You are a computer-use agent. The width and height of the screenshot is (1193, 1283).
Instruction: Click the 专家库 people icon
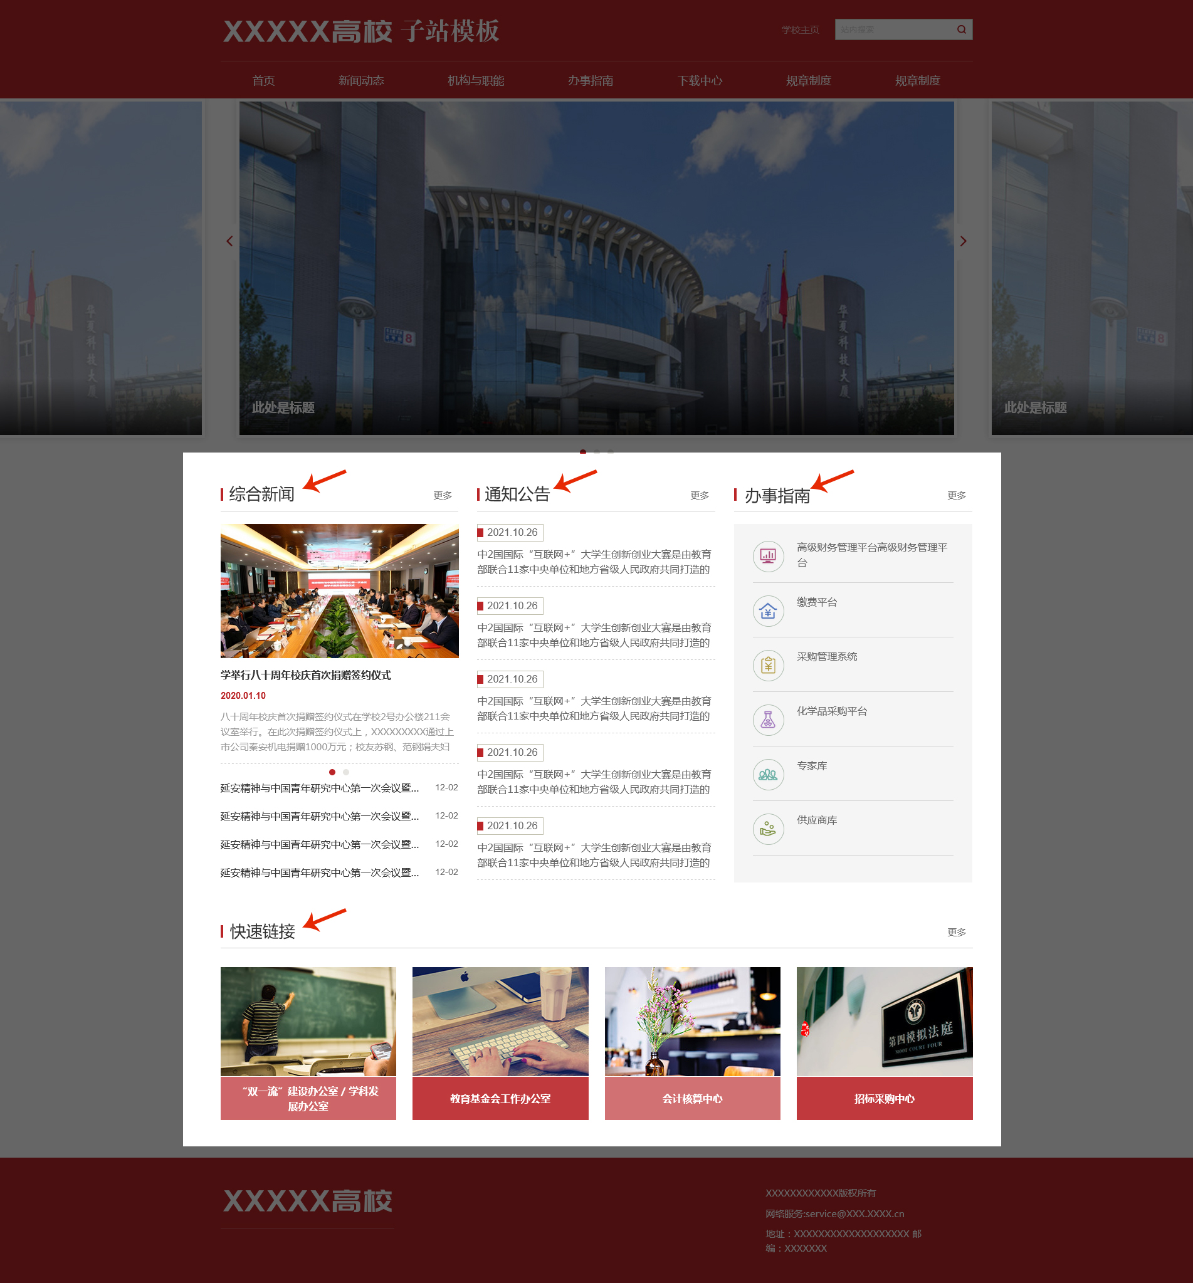767,775
